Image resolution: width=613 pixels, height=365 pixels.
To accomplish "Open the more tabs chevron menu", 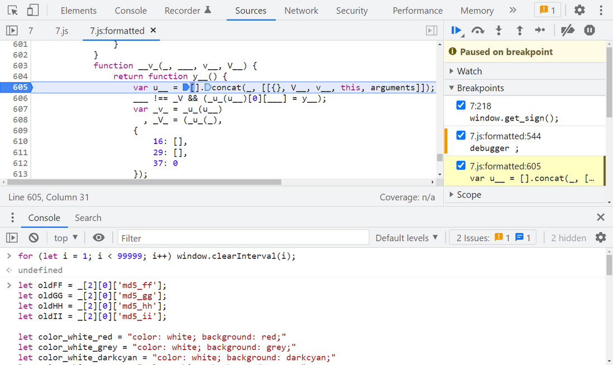I will [513, 10].
